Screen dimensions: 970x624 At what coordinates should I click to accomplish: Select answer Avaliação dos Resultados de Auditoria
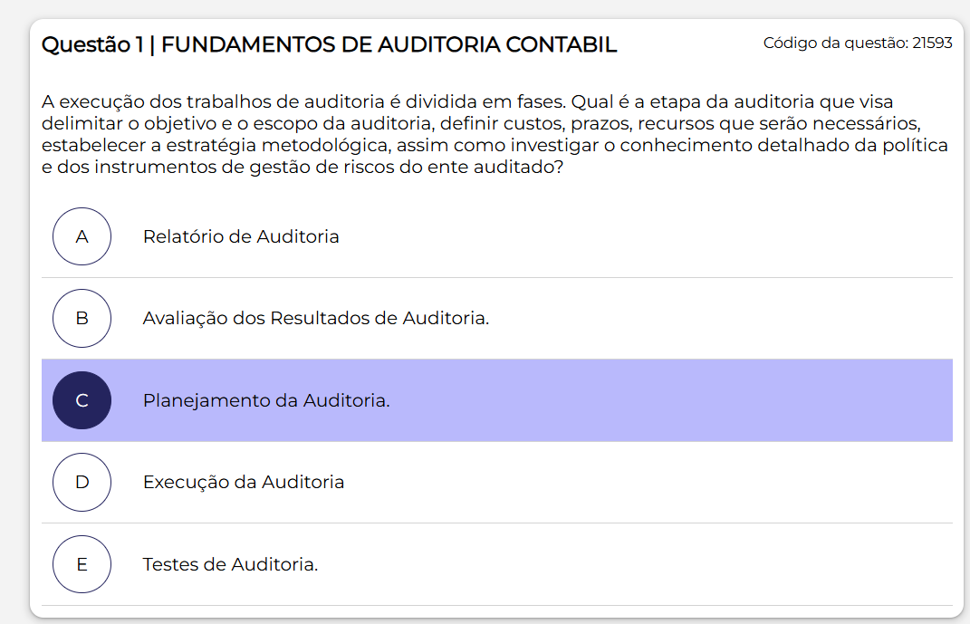(315, 318)
